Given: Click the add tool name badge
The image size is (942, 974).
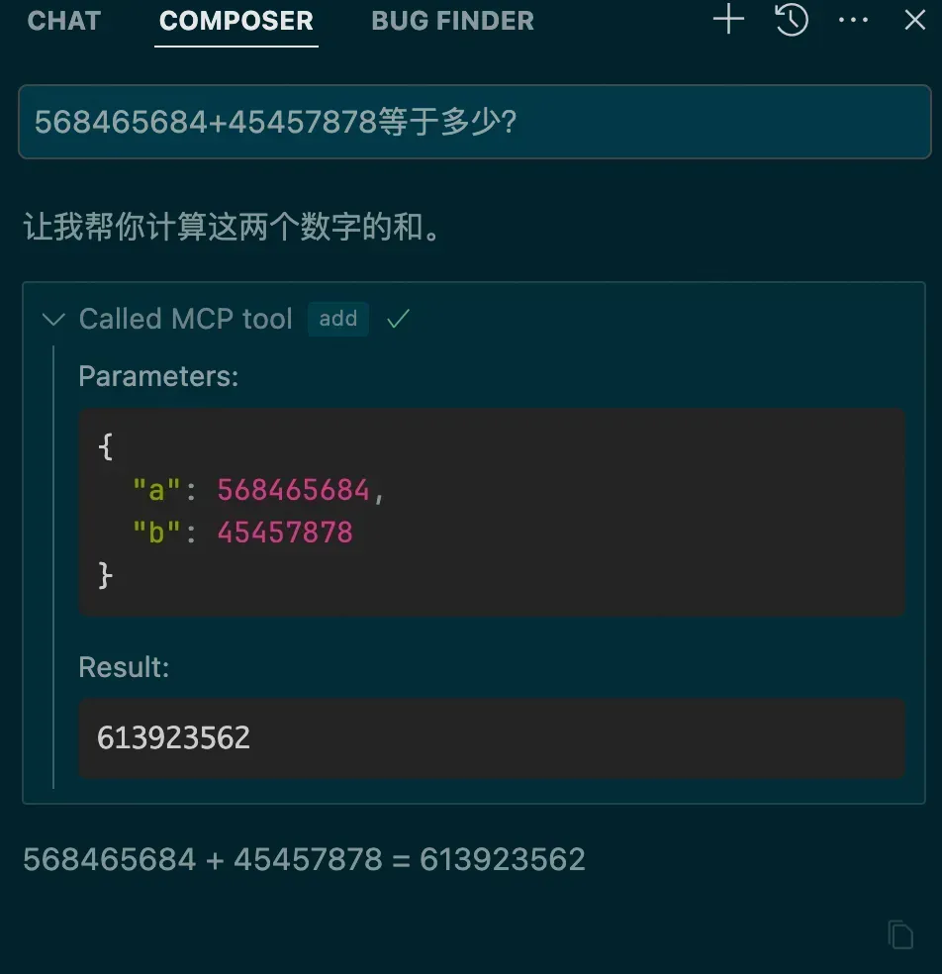Looking at the screenshot, I should (337, 319).
